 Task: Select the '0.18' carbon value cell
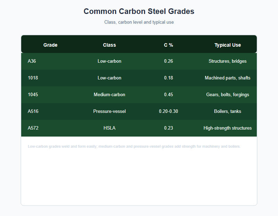(169, 78)
